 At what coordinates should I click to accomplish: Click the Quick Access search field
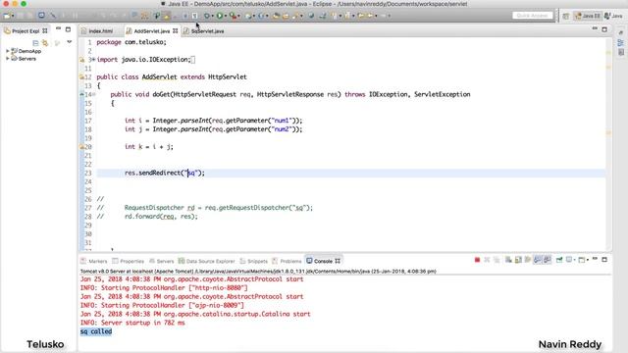pyautogui.click(x=532, y=16)
